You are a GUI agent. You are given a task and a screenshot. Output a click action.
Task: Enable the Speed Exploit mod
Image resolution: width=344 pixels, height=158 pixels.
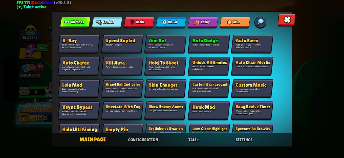[x=122, y=44]
